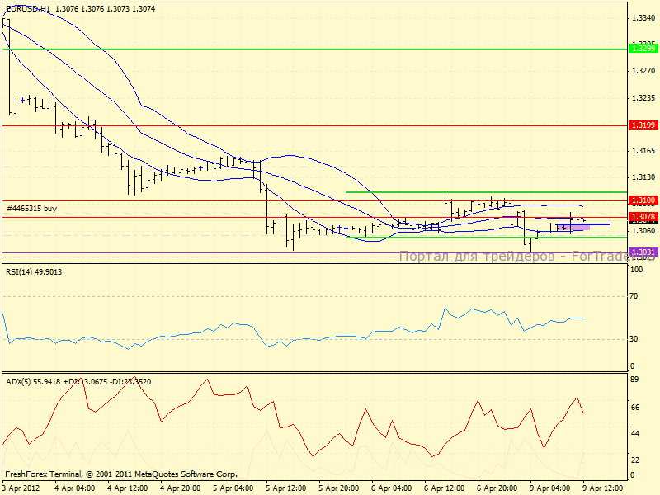The image size is (660, 495).
Task: Click the ForTrade portal watermark text
Action: (511, 257)
